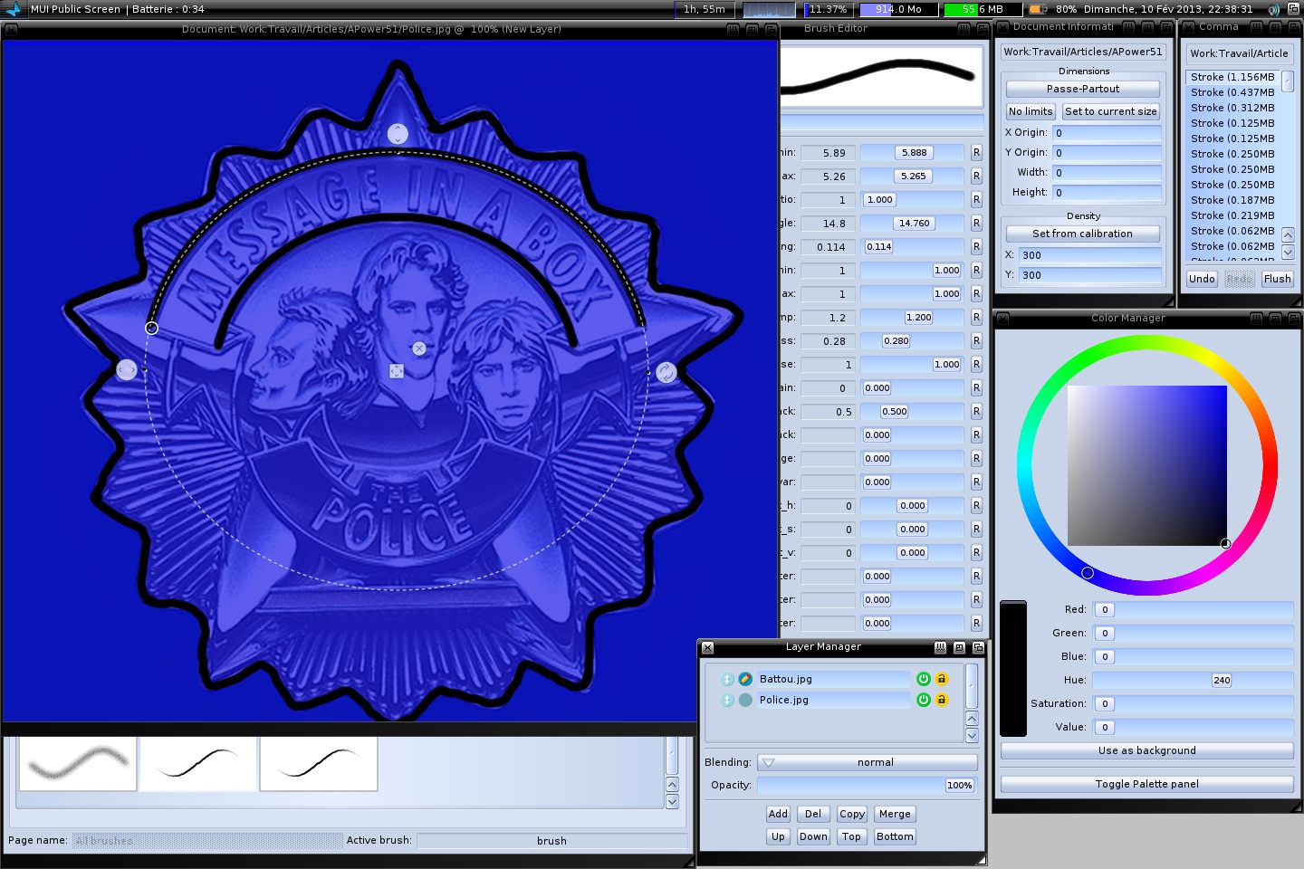
Task: Reset the 5.888 brush parameter with R
Action: [x=976, y=153]
